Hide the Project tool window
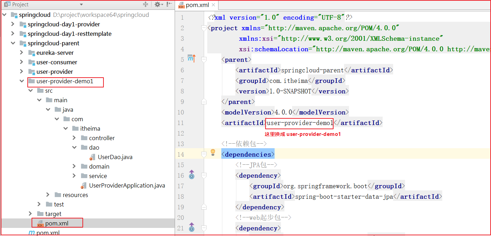This screenshot has width=491, height=236. point(169,5)
